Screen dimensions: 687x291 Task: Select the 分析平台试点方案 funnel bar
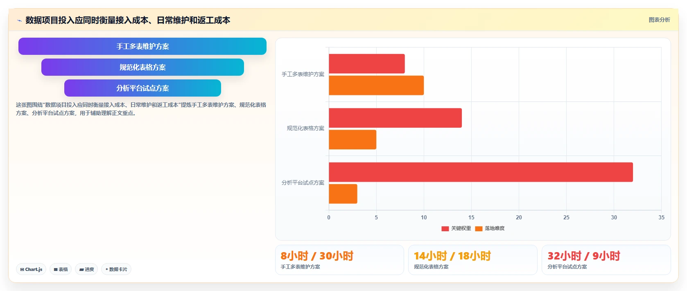click(142, 88)
